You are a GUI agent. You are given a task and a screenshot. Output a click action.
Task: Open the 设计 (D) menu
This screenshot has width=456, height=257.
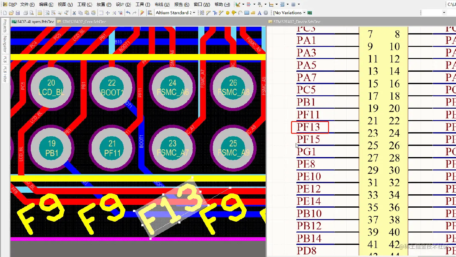(x=123, y=4)
